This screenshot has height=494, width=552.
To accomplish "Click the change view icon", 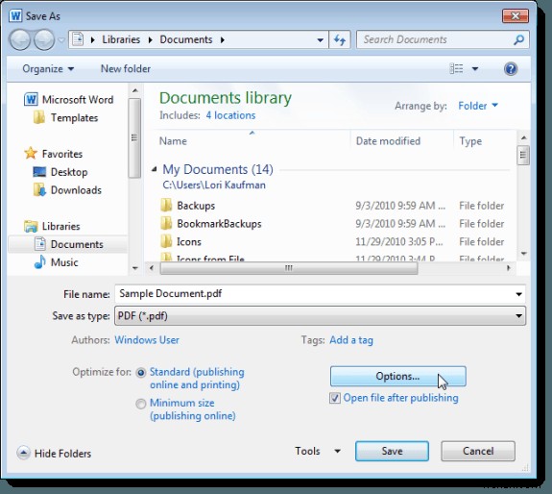I will click(x=456, y=68).
